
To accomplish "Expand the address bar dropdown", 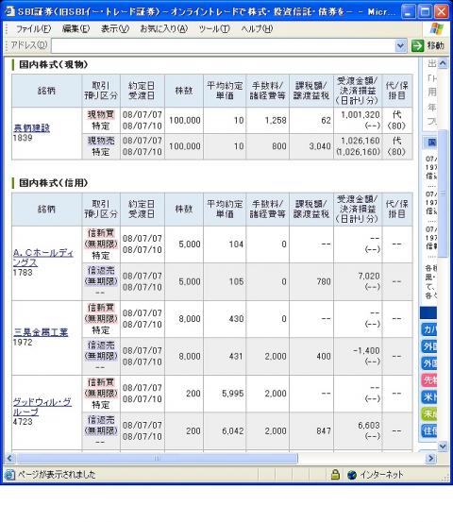I will pos(401,45).
